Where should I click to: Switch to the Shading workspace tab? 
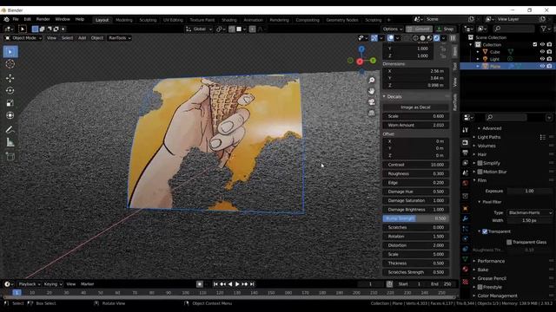pyautogui.click(x=229, y=20)
